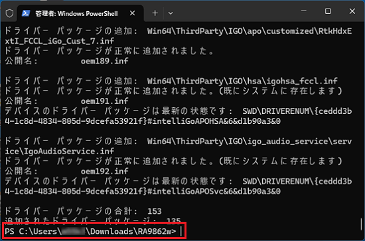Close the Windows PowerShell tab
The height and width of the screenshot is (241, 365).
click(x=132, y=13)
